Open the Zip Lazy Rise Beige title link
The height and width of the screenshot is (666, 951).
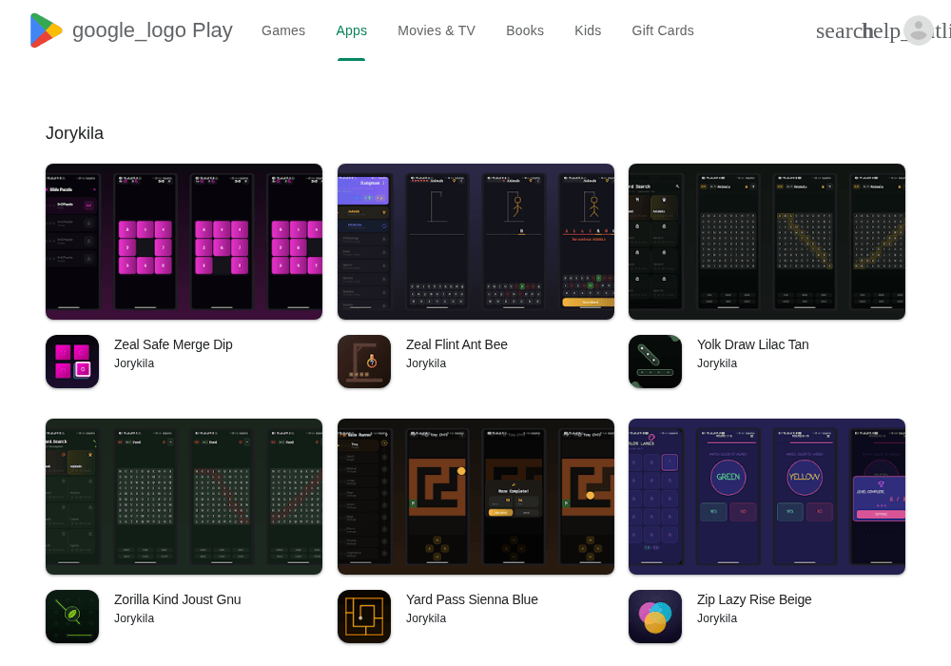pyautogui.click(x=754, y=599)
